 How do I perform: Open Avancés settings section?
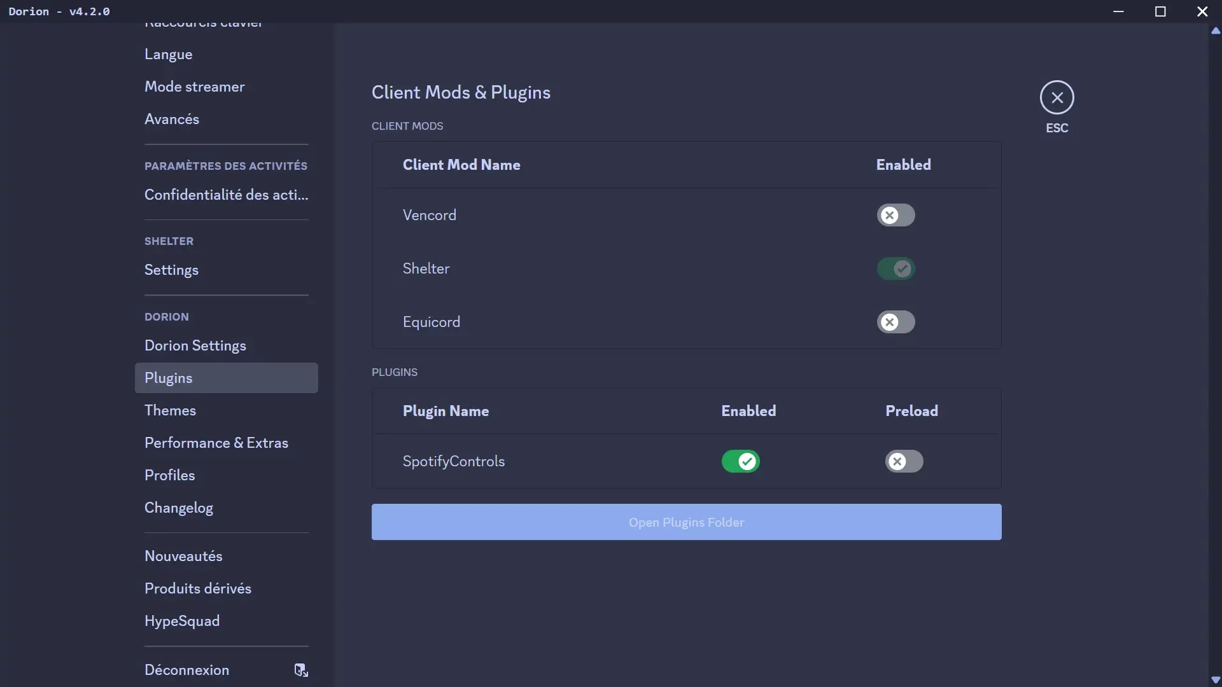tap(226, 119)
